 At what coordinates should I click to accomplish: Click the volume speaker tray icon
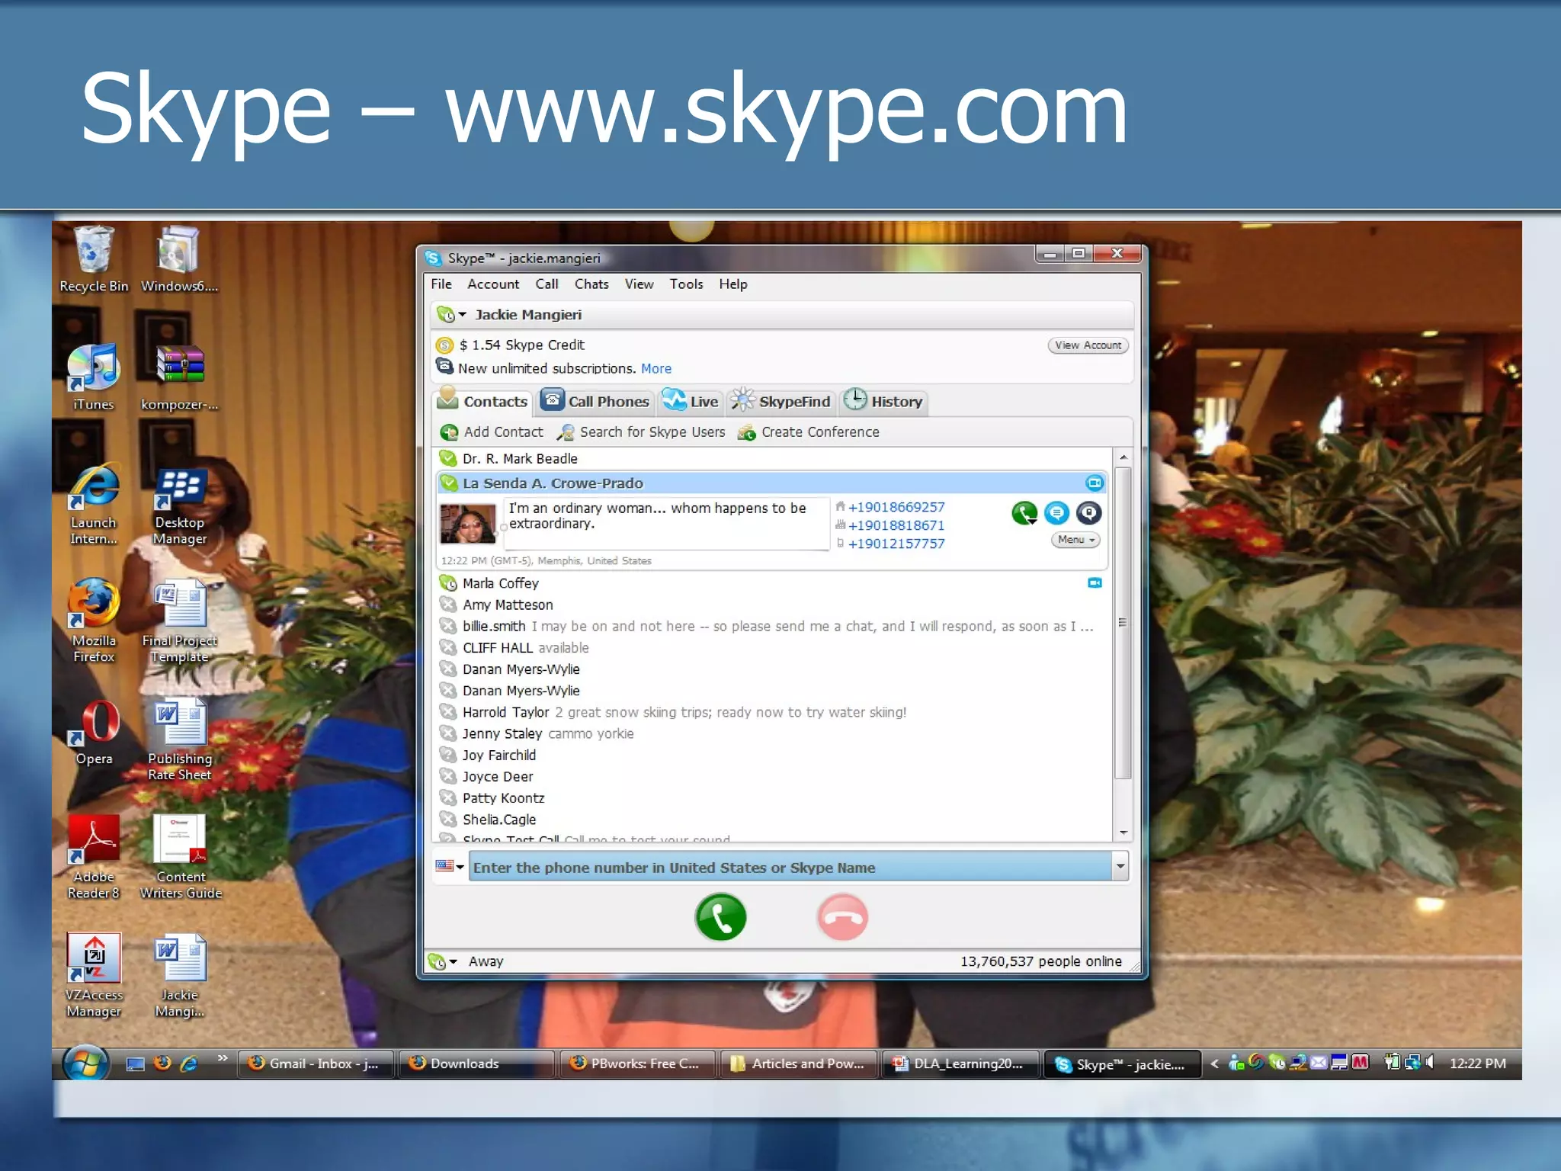(x=1431, y=1061)
